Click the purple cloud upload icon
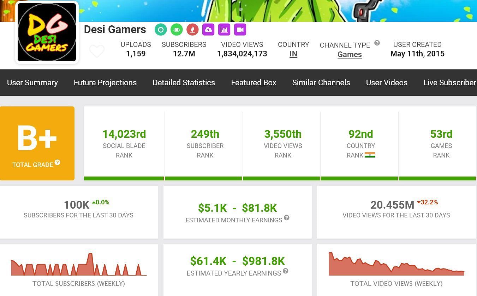 (208, 30)
